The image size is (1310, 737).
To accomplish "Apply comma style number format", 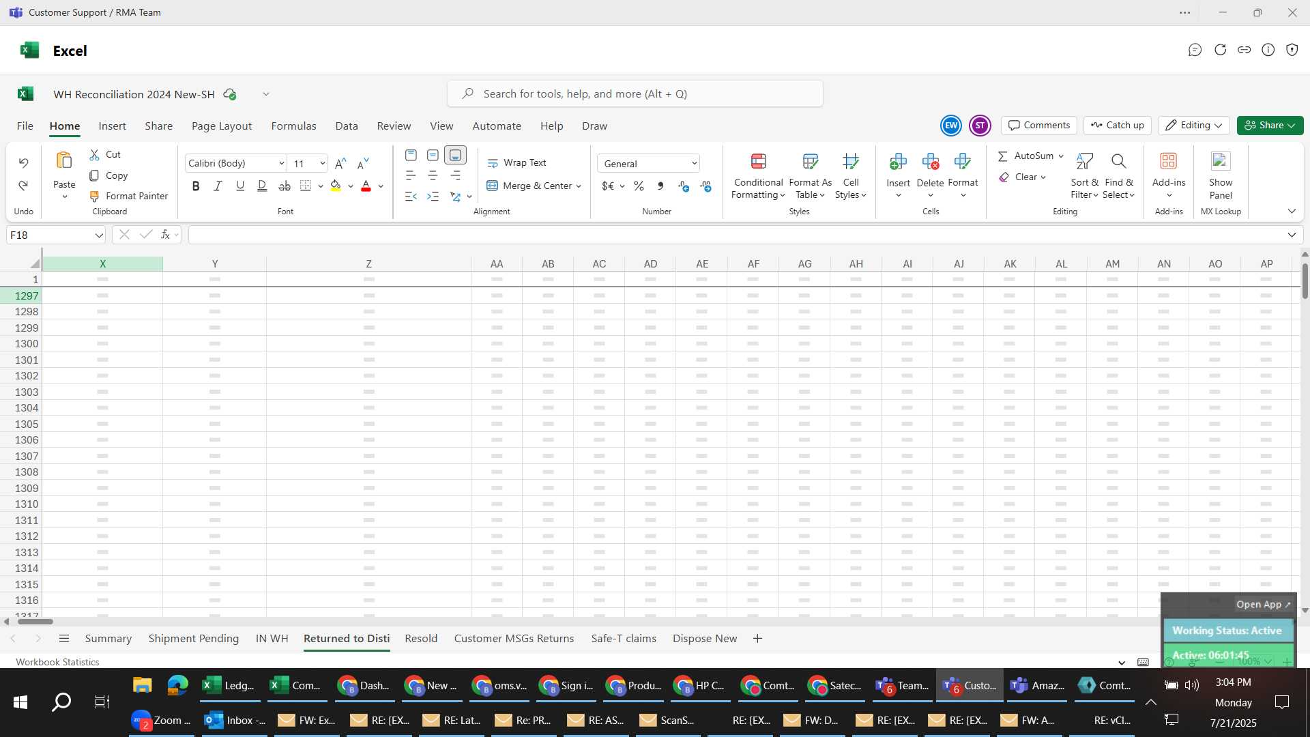I will tap(660, 186).
